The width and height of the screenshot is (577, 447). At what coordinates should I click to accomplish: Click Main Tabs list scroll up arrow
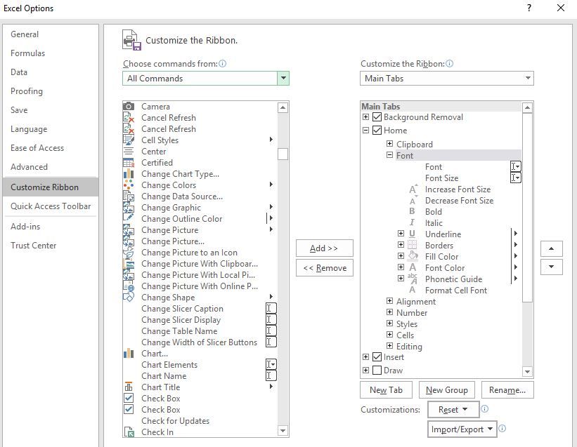(x=527, y=107)
